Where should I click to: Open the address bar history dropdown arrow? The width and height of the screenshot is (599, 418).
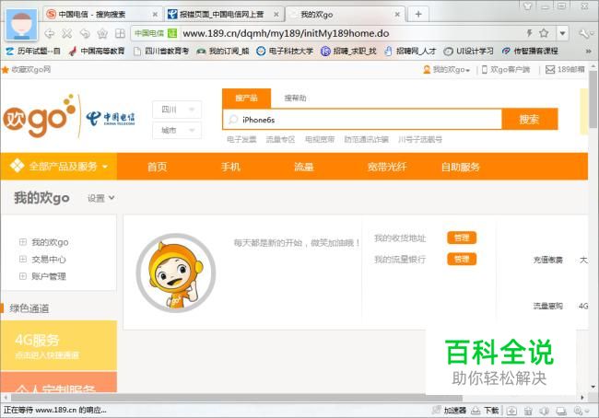(562, 33)
